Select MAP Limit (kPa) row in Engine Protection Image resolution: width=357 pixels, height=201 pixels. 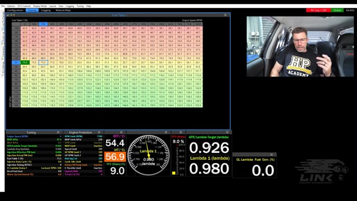[83, 140]
